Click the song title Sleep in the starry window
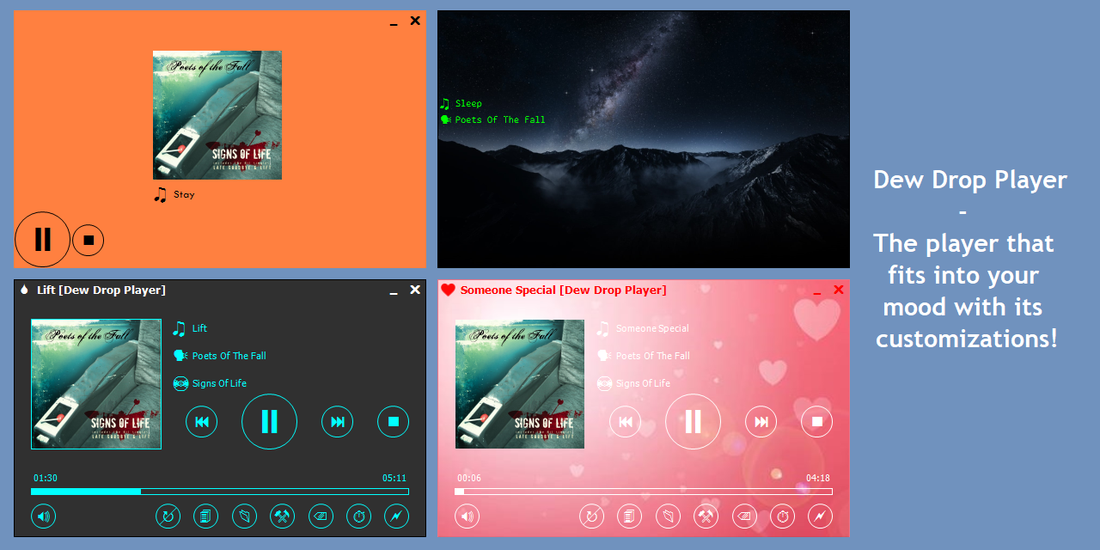Viewport: 1100px width, 550px height. (468, 103)
